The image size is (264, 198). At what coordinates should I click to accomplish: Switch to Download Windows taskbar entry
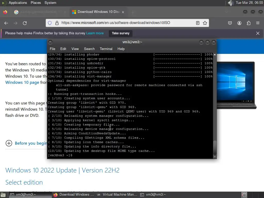(x=74, y=195)
